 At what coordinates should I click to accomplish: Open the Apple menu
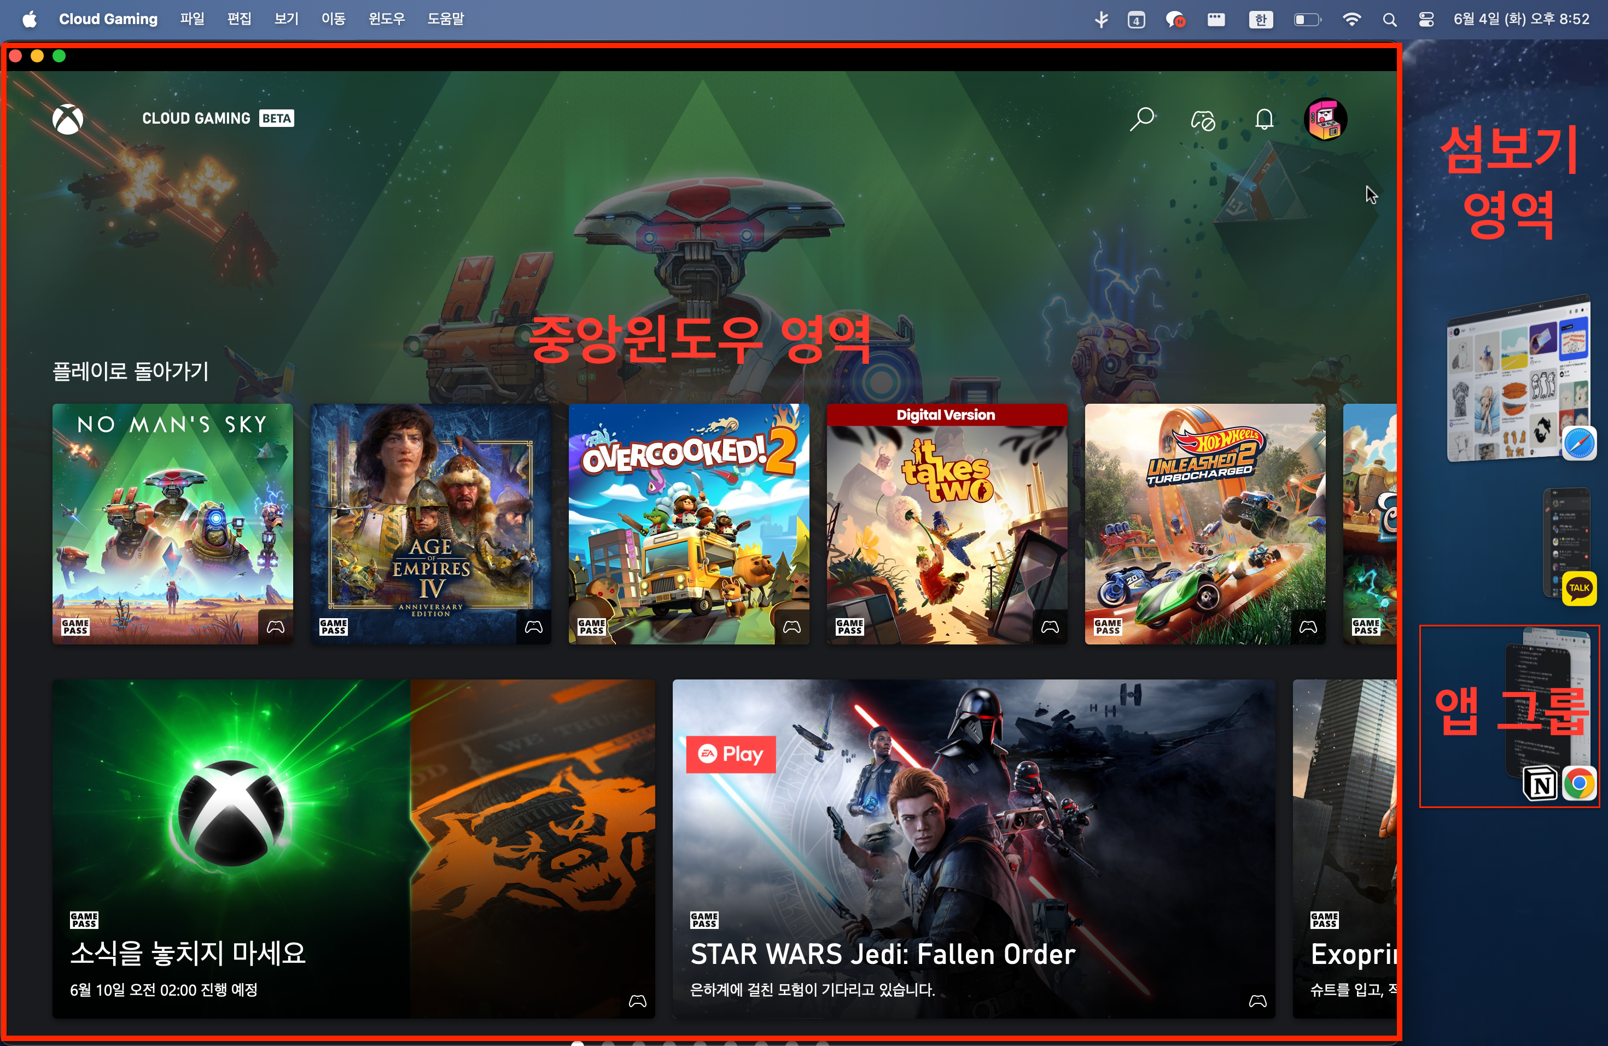(29, 19)
